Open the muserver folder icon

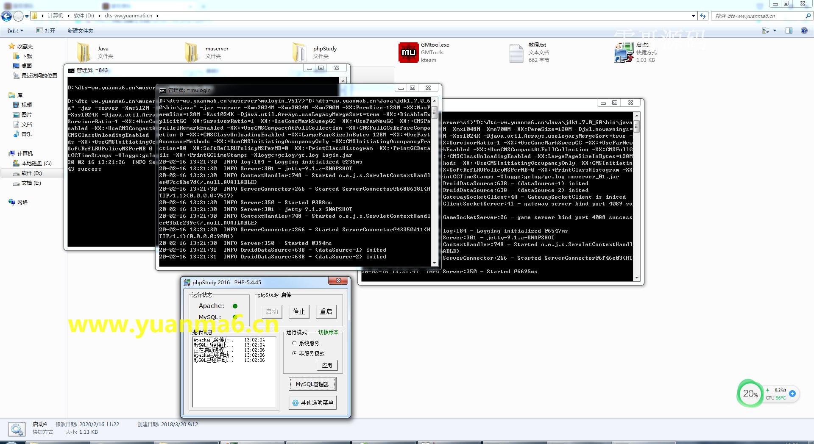tap(191, 52)
